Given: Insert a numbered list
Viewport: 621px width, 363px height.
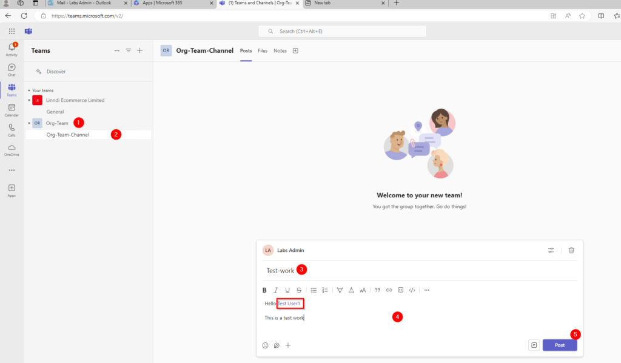Looking at the screenshot, I should [325, 290].
